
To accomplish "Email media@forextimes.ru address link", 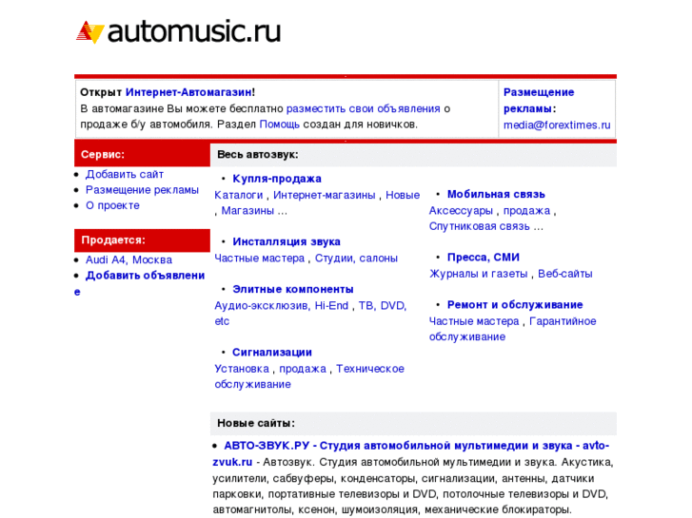I will [x=557, y=125].
